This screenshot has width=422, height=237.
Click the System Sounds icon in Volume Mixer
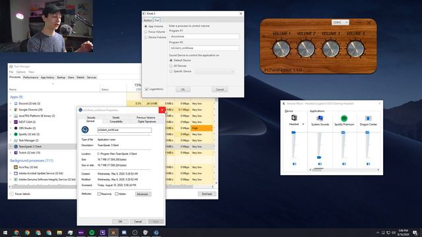pos(320,118)
